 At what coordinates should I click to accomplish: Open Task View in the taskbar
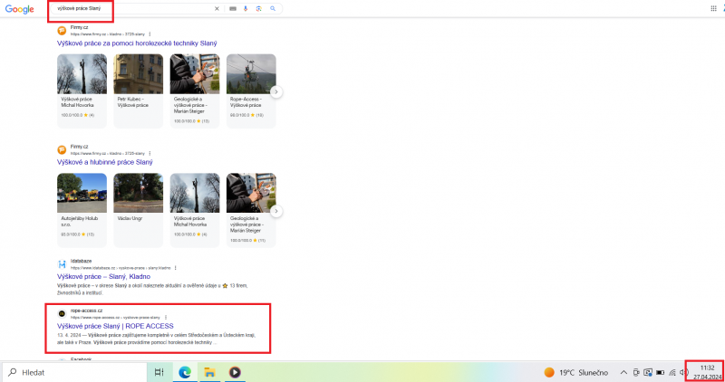click(159, 372)
